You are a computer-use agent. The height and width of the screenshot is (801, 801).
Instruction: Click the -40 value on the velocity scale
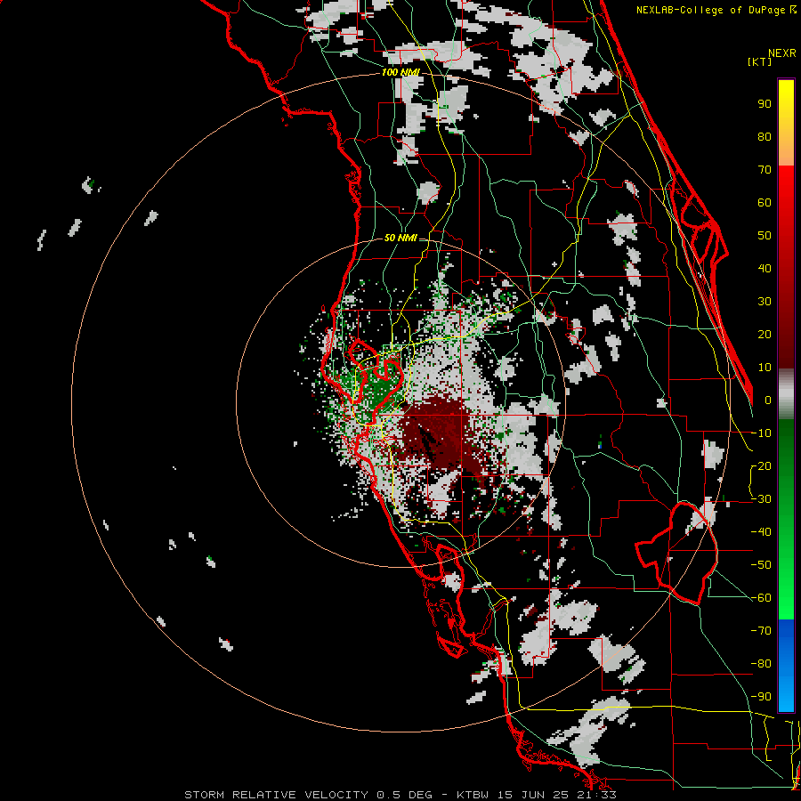762,532
